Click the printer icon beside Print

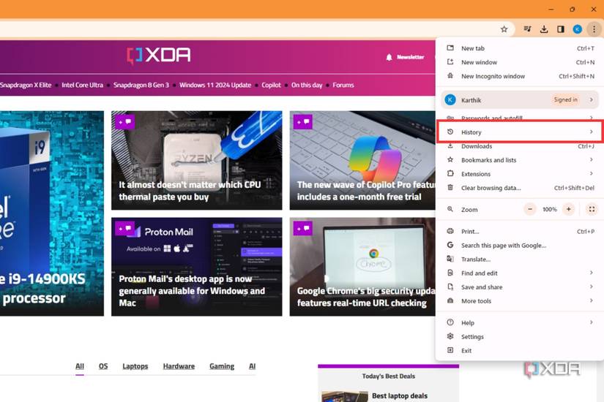450,231
